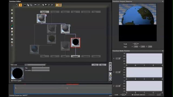
Task: Select the Time input tab
Action: click(96, 12)
